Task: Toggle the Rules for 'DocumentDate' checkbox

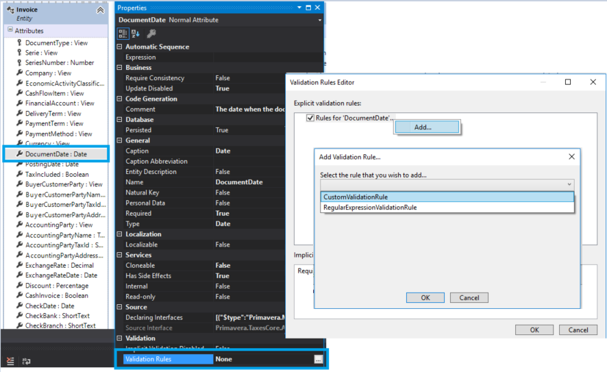Action: pyautogui.click(x=310, y=118)
